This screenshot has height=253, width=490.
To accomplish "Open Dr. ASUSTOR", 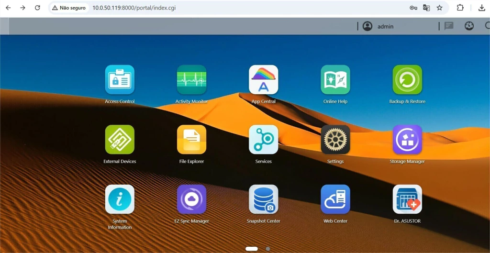I will 407,199.
